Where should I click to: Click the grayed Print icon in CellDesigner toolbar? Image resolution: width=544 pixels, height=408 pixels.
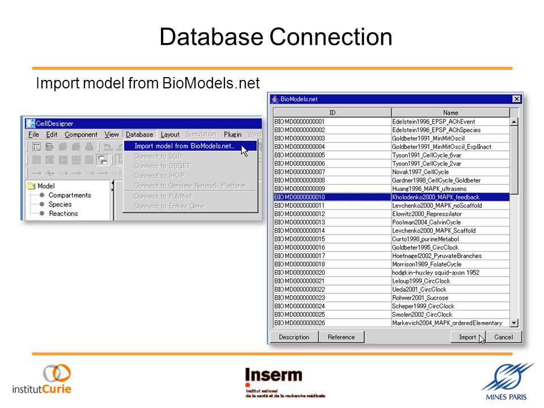pyautogui.click(x=89, y=146)
